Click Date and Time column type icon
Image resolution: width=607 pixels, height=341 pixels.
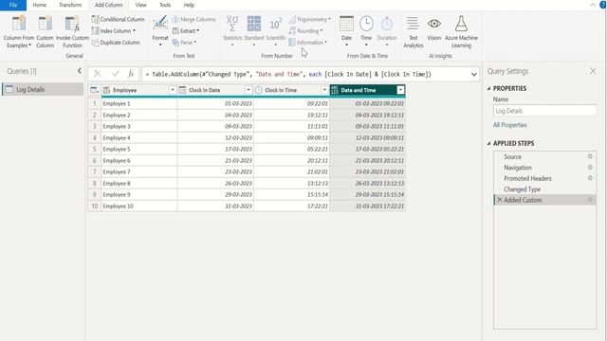pos(335,90)
